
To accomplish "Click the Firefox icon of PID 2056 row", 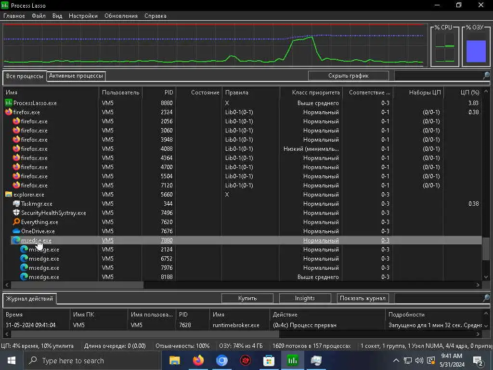I will 16,121.
